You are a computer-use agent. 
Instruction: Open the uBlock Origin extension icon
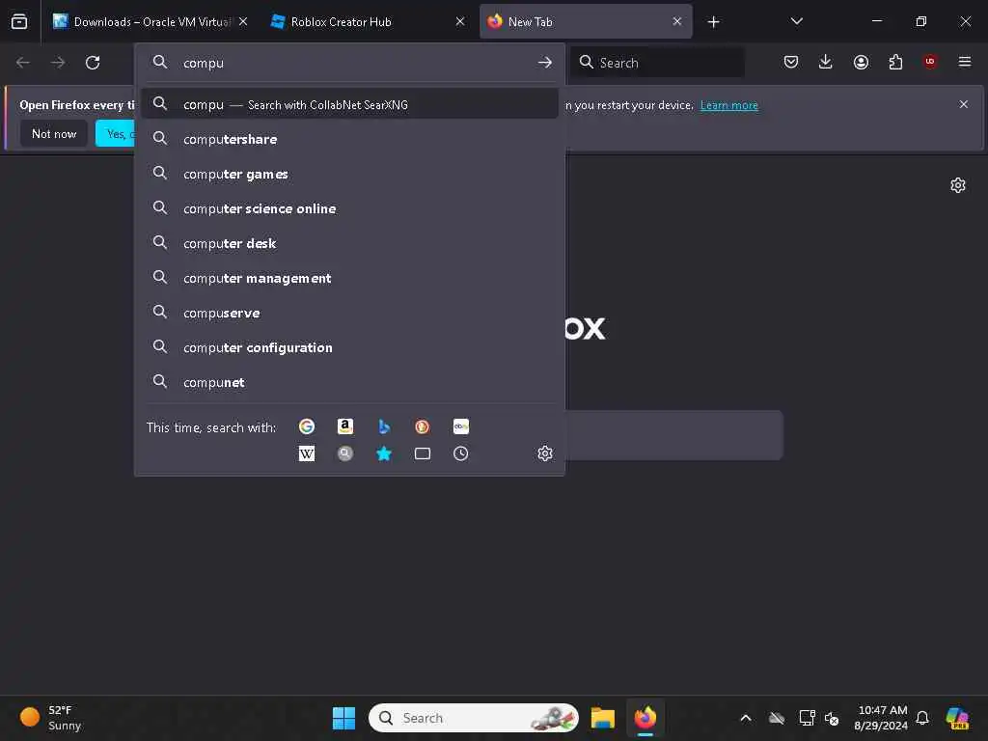[930, 62]
